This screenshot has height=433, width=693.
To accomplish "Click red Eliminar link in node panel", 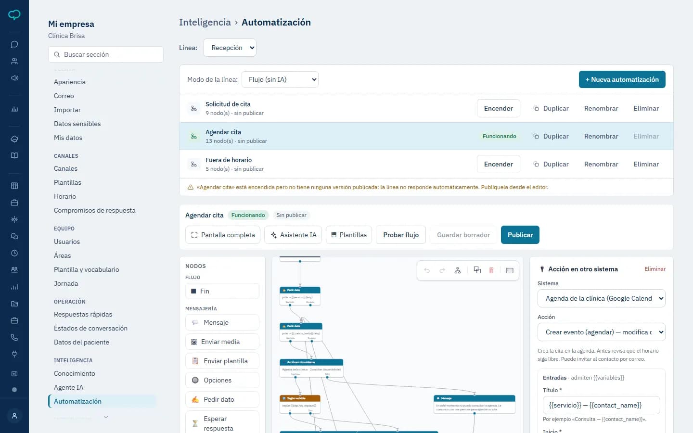I will (655, 269).
